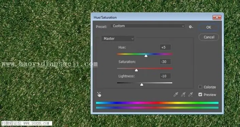This screenshot has width=240, height=127.
Task: Click the lower adjusted color spectrum bar
Action: pyautogui.click(x=157, y=108)
